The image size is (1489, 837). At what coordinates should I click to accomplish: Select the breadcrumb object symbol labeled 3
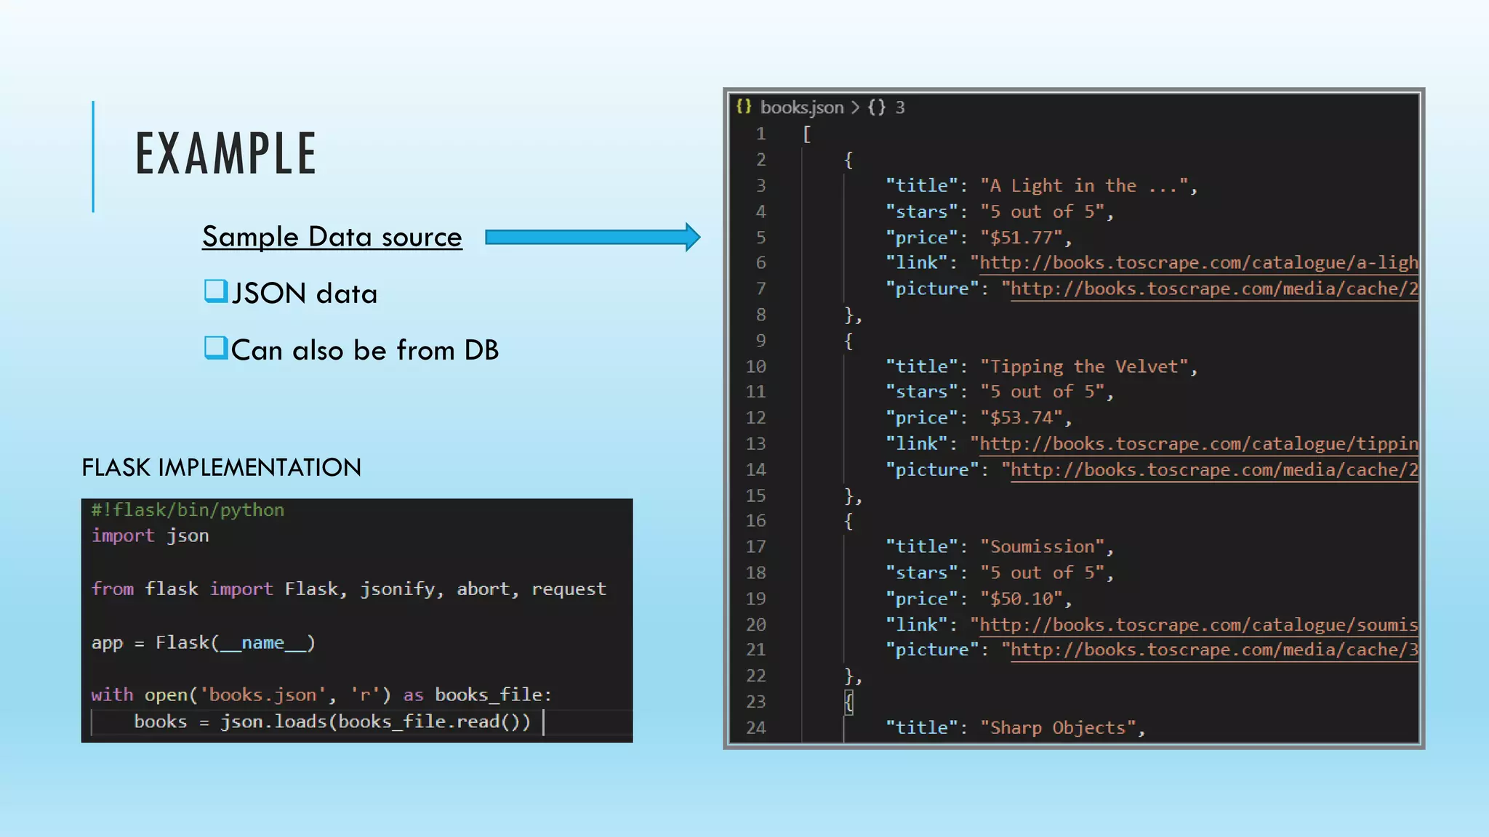(886, 108)
